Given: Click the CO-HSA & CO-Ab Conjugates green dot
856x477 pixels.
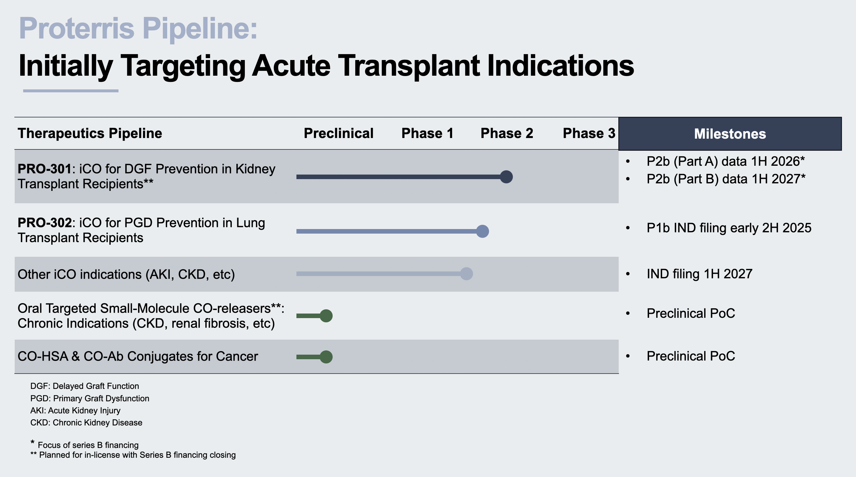Looking at the screenshot, I should [326, 357].
